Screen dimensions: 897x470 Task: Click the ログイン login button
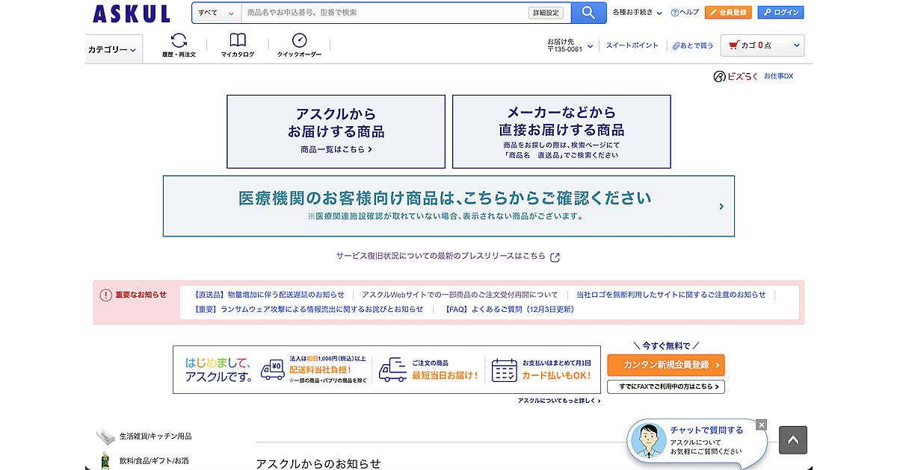[x=780, y=13]
